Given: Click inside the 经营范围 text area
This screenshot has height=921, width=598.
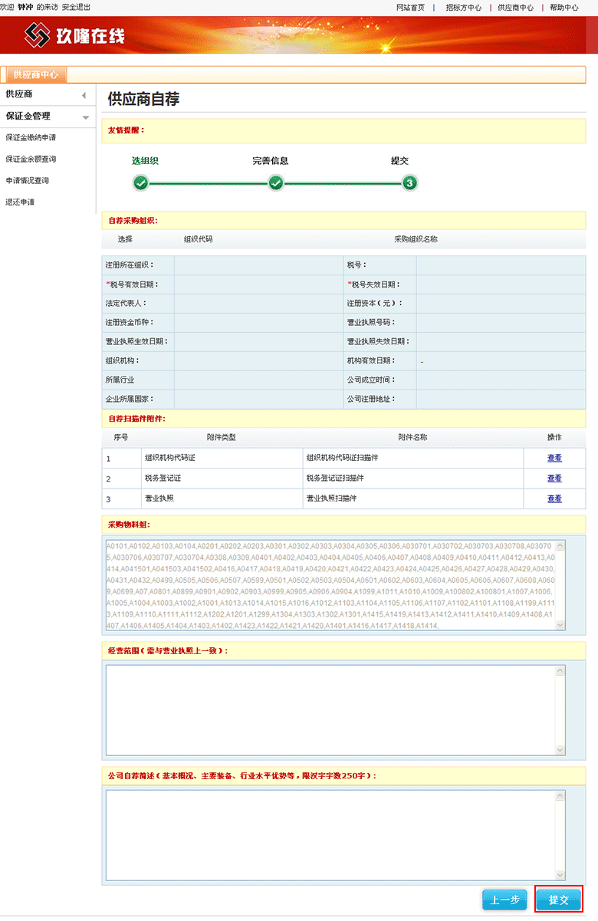Looking at the screenshot, I should [330, 709].
